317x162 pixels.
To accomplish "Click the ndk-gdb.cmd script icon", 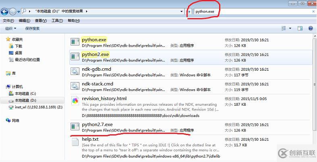I will point(75,71).
